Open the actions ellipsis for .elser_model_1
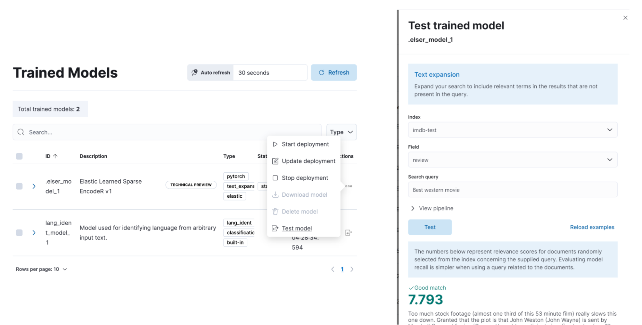Image resolution: width=642 pixels, height=325 pixels. coord(349,186)
